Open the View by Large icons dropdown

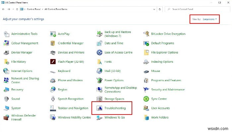coord(210,19)
